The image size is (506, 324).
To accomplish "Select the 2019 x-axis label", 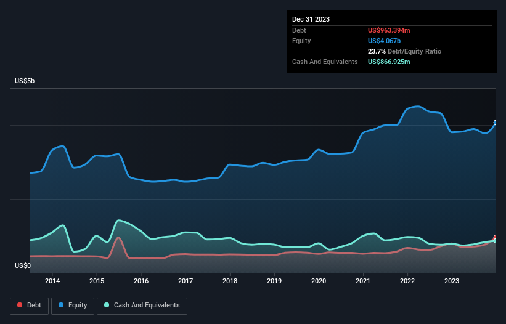I will coord(274,281).
